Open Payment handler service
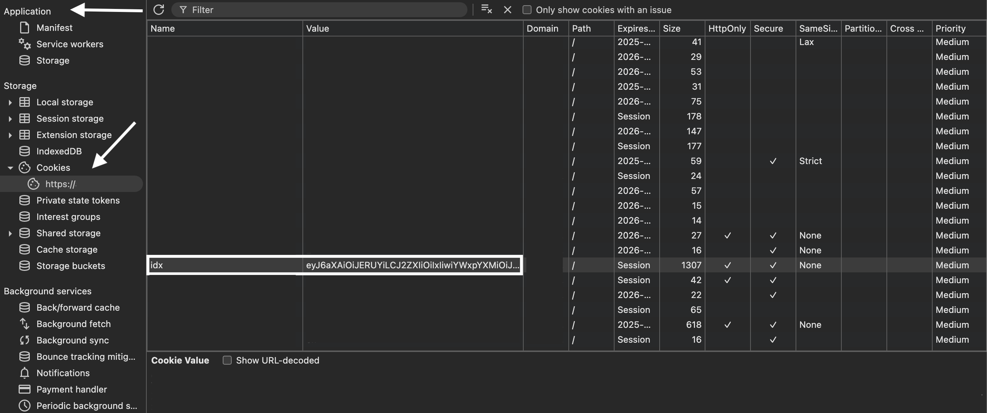This screenshot has width=987, height=413. pos(71,389)
